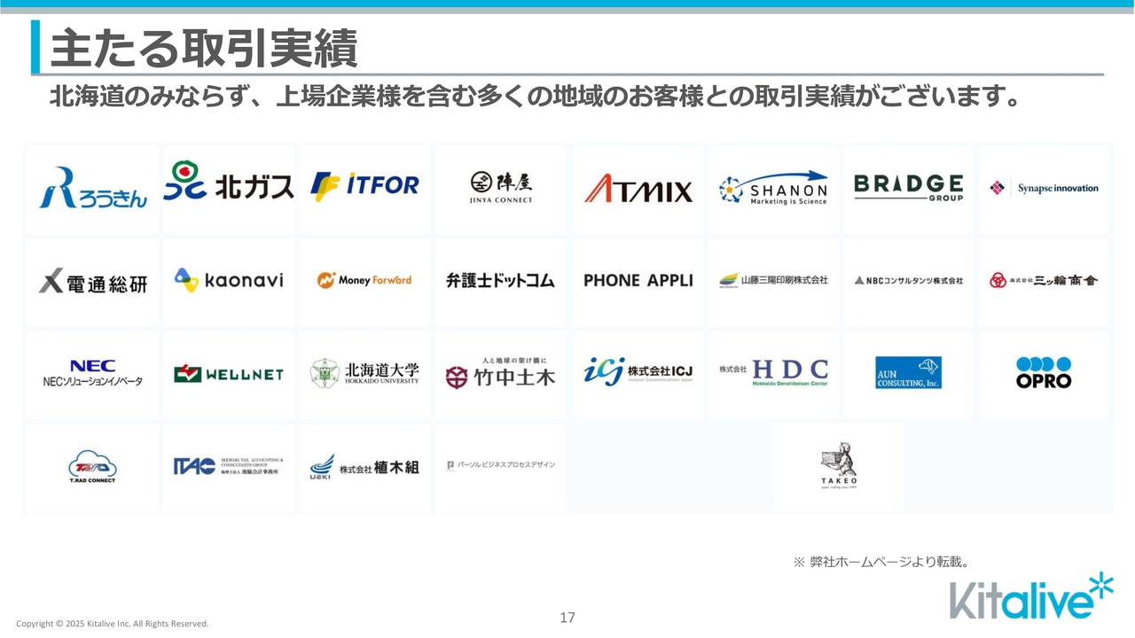Select the ATMIX logo

click(x=638, y=189)
